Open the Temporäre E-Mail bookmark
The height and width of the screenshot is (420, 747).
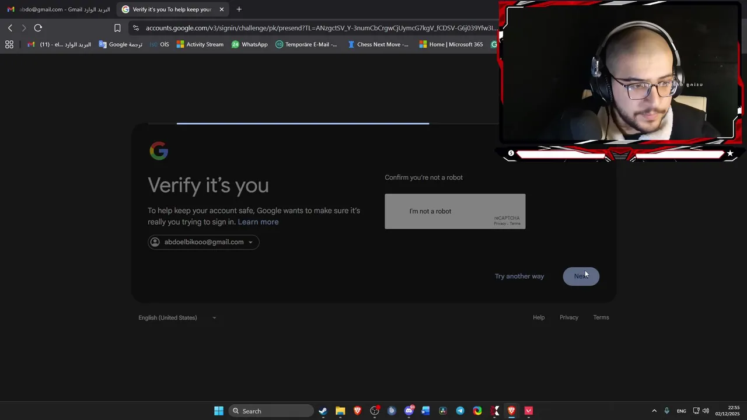pos(306,44)
